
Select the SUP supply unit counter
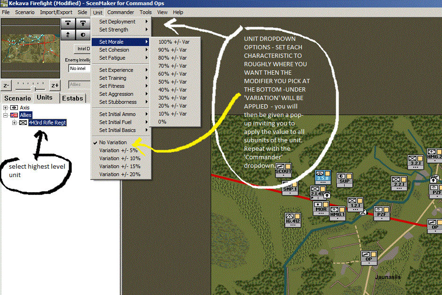[x=345, y=180]
